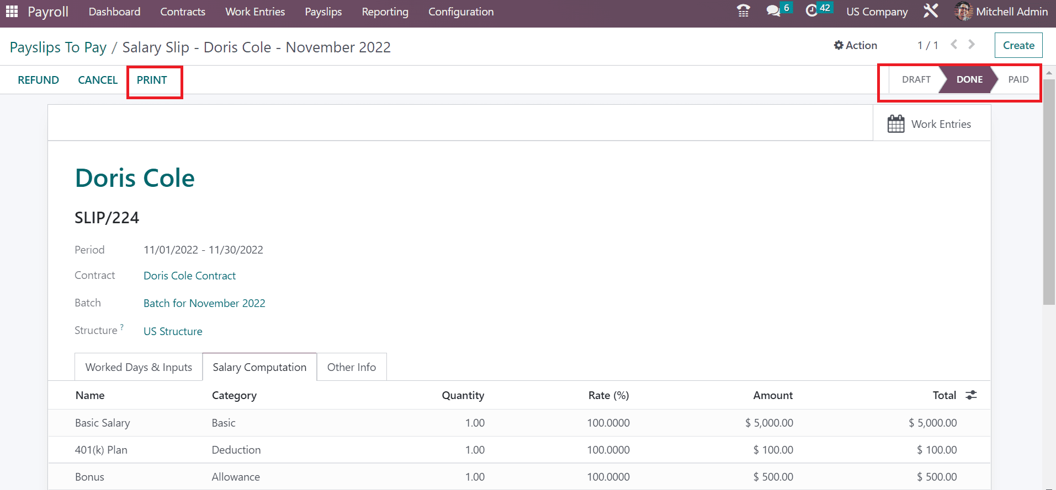1056x490 pixels.
Task: Open the column options adjust icon
Action: (x=971, y=395)
